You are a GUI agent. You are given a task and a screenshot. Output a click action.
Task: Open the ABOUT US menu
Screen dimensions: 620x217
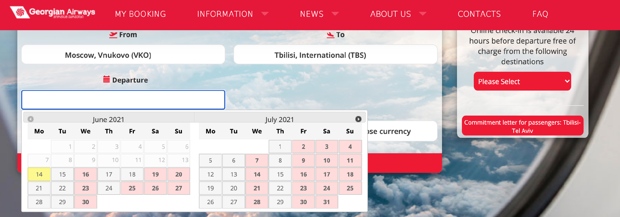click(x=391, y=14)
